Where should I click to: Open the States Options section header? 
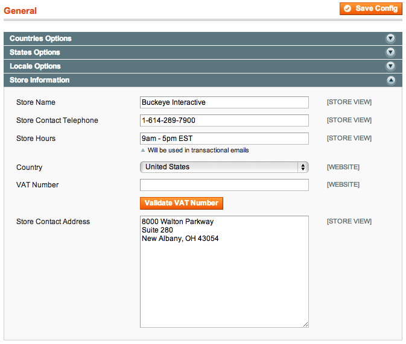pos(203,52)
